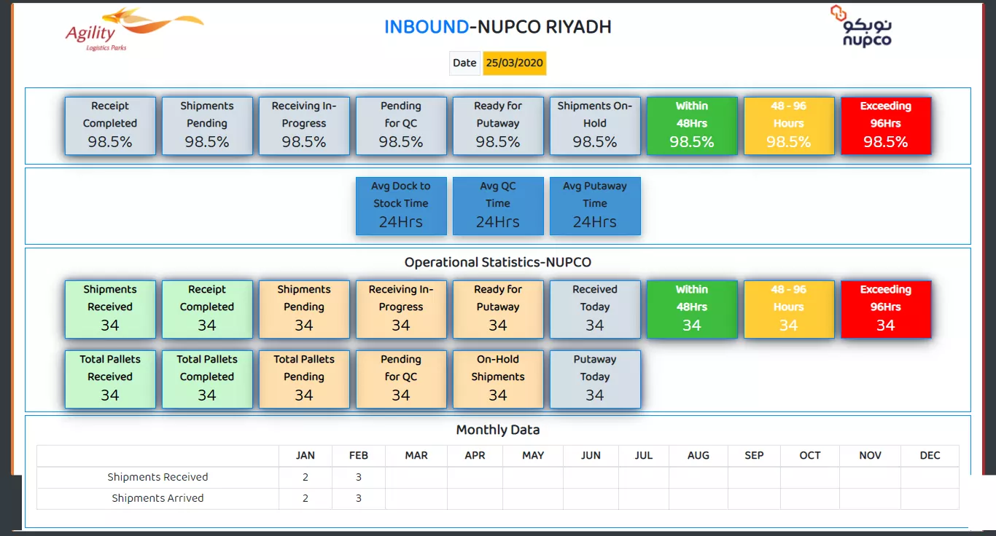Click the Putaway Today tile
The image size is (996, 536).
click(x=595, y=379)
